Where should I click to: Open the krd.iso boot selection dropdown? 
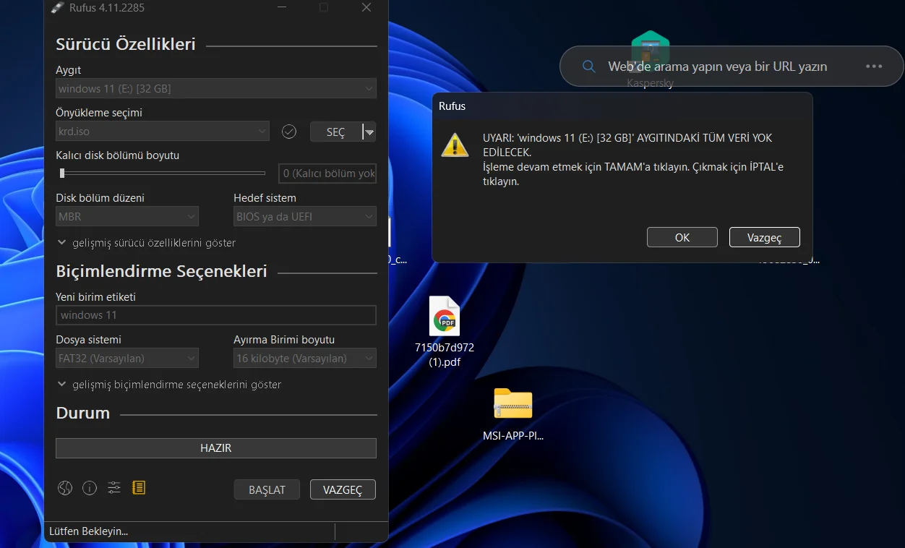[x=163, y=132]
